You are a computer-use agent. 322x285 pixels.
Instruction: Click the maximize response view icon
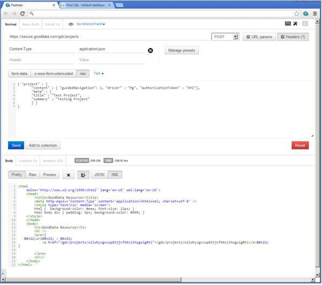pyautogui.click(x=68, y=175)
